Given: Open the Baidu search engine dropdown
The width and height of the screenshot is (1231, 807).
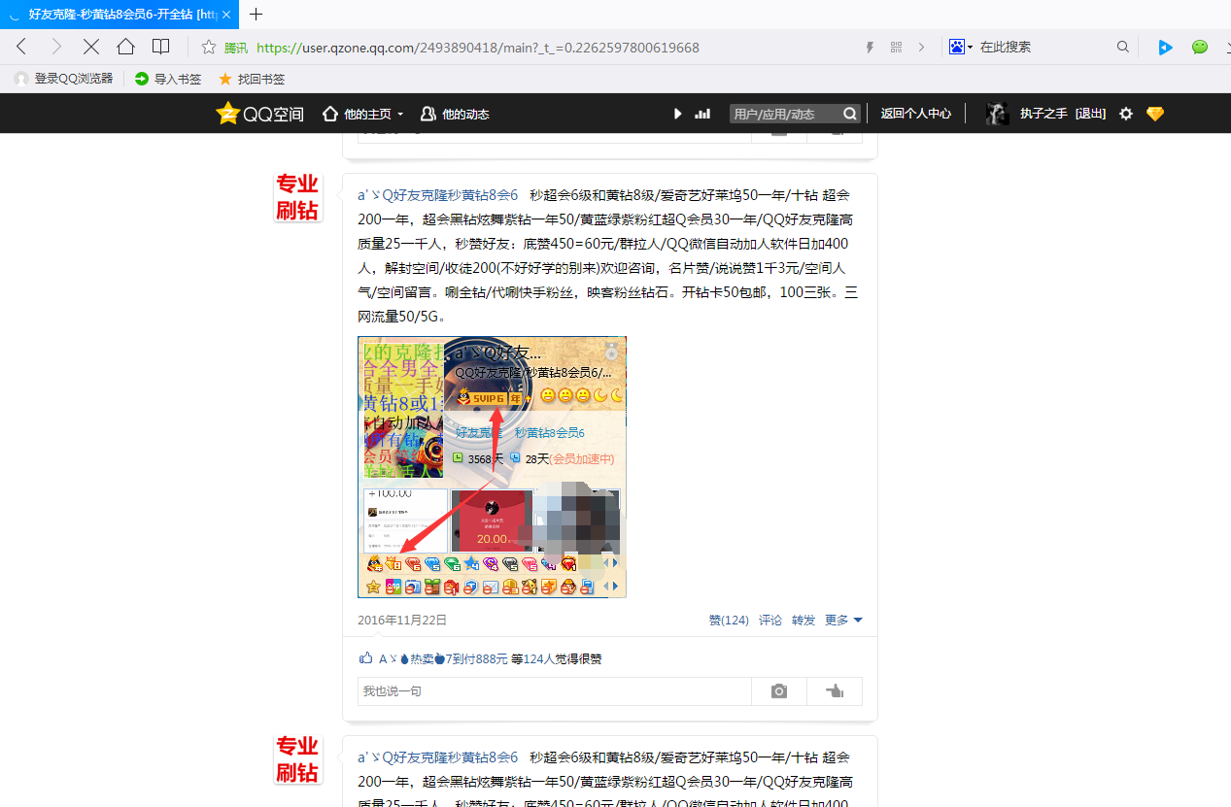Looking at the screenshot, I should click(x=962, y=47).
